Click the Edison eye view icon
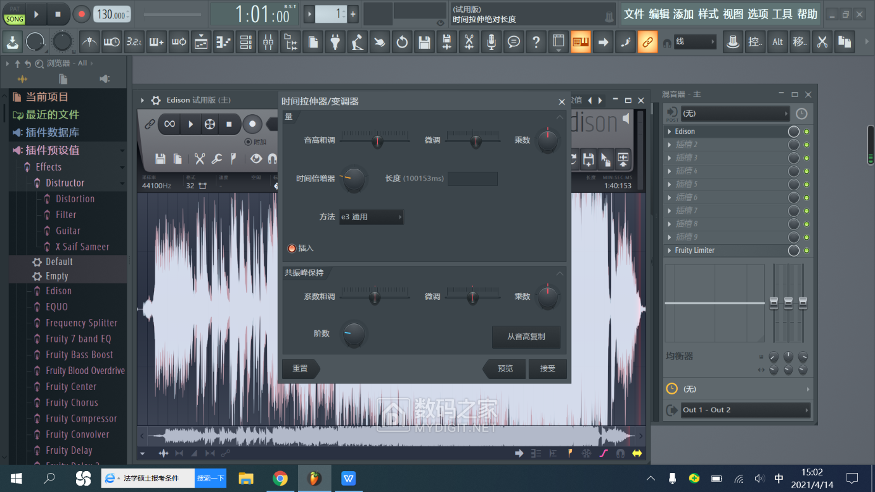 click(x=256, y=159)
